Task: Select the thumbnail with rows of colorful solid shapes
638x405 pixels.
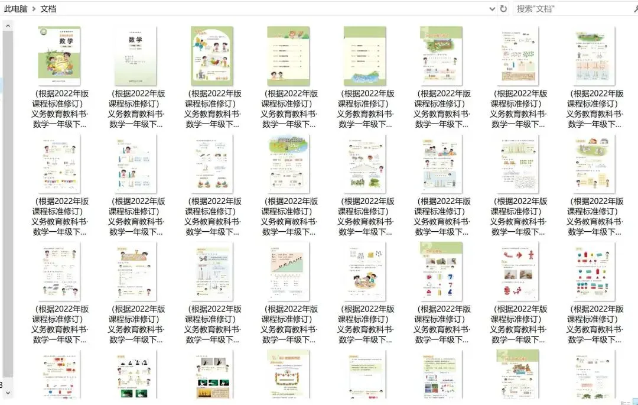Action: click(x=594, y=271)
